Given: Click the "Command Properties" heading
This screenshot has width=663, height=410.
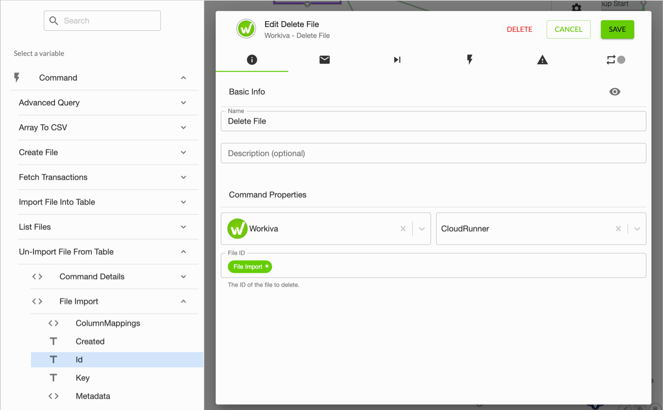Looking at the screenshot, I should click(x=268, y=195).
